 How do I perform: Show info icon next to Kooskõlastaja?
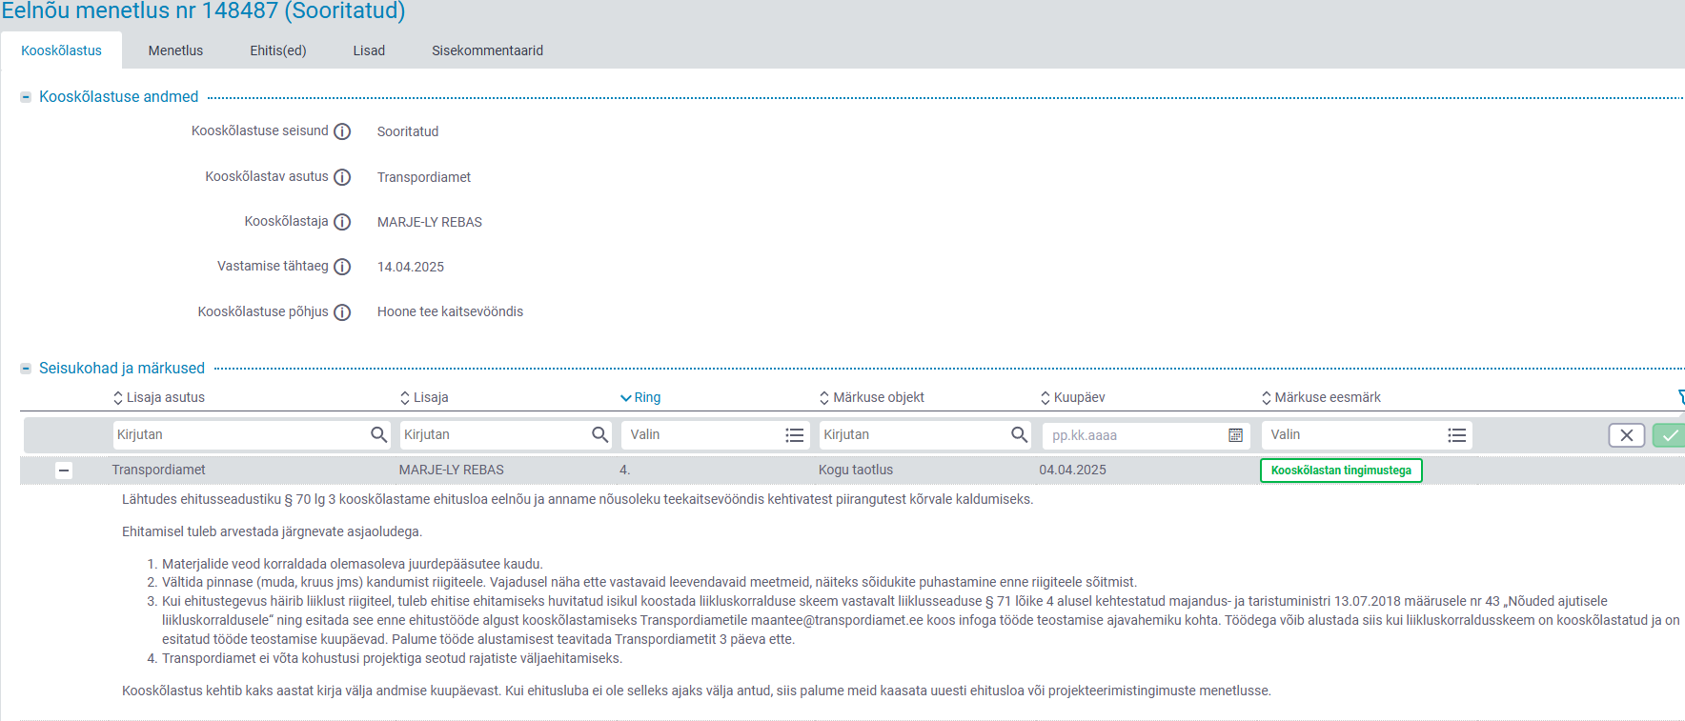click(342, 222)
